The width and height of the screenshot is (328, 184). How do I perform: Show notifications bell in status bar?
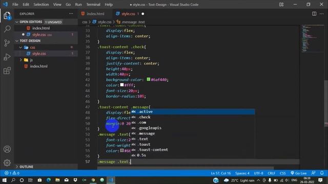(x=322, y=173)
